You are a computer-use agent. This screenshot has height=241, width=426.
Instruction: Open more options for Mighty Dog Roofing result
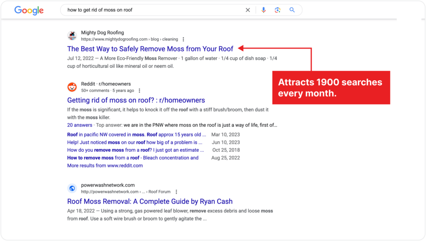point(183,39)
